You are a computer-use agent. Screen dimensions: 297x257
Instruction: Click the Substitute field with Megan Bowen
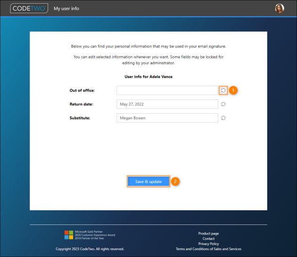pyautogui.click(x=167, y=118)
